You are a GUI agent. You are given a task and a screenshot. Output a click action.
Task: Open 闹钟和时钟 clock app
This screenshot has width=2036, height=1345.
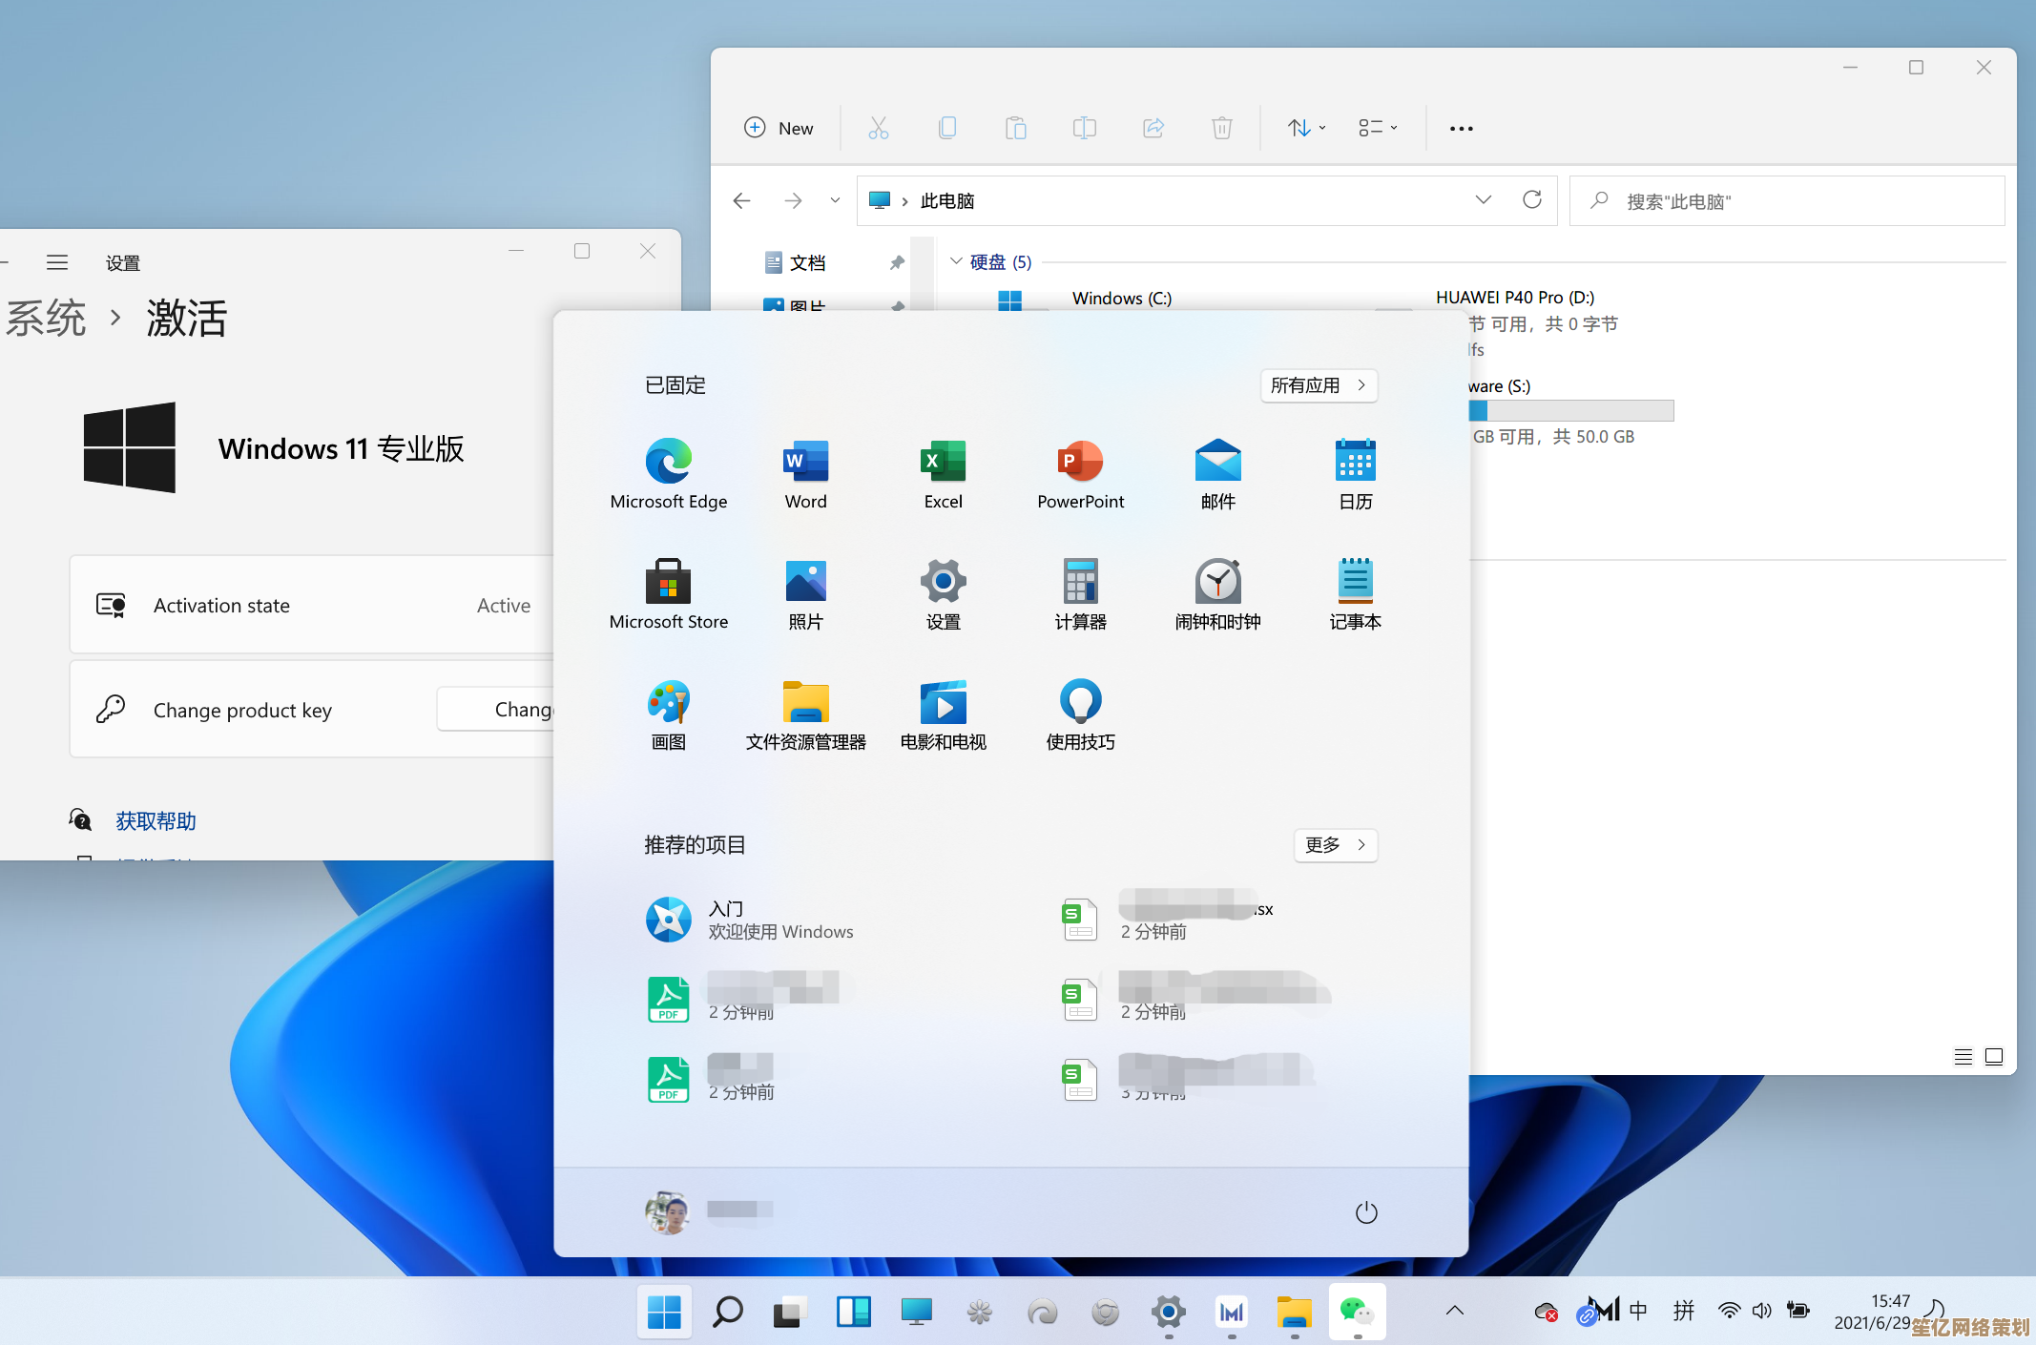[1217, 593]
